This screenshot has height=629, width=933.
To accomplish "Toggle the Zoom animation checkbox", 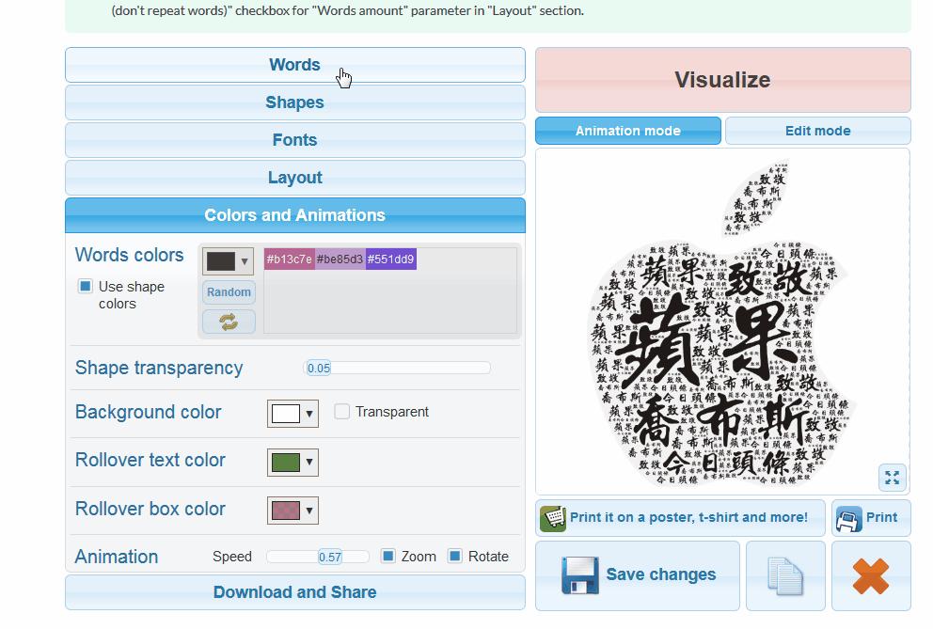I will 387,556.
